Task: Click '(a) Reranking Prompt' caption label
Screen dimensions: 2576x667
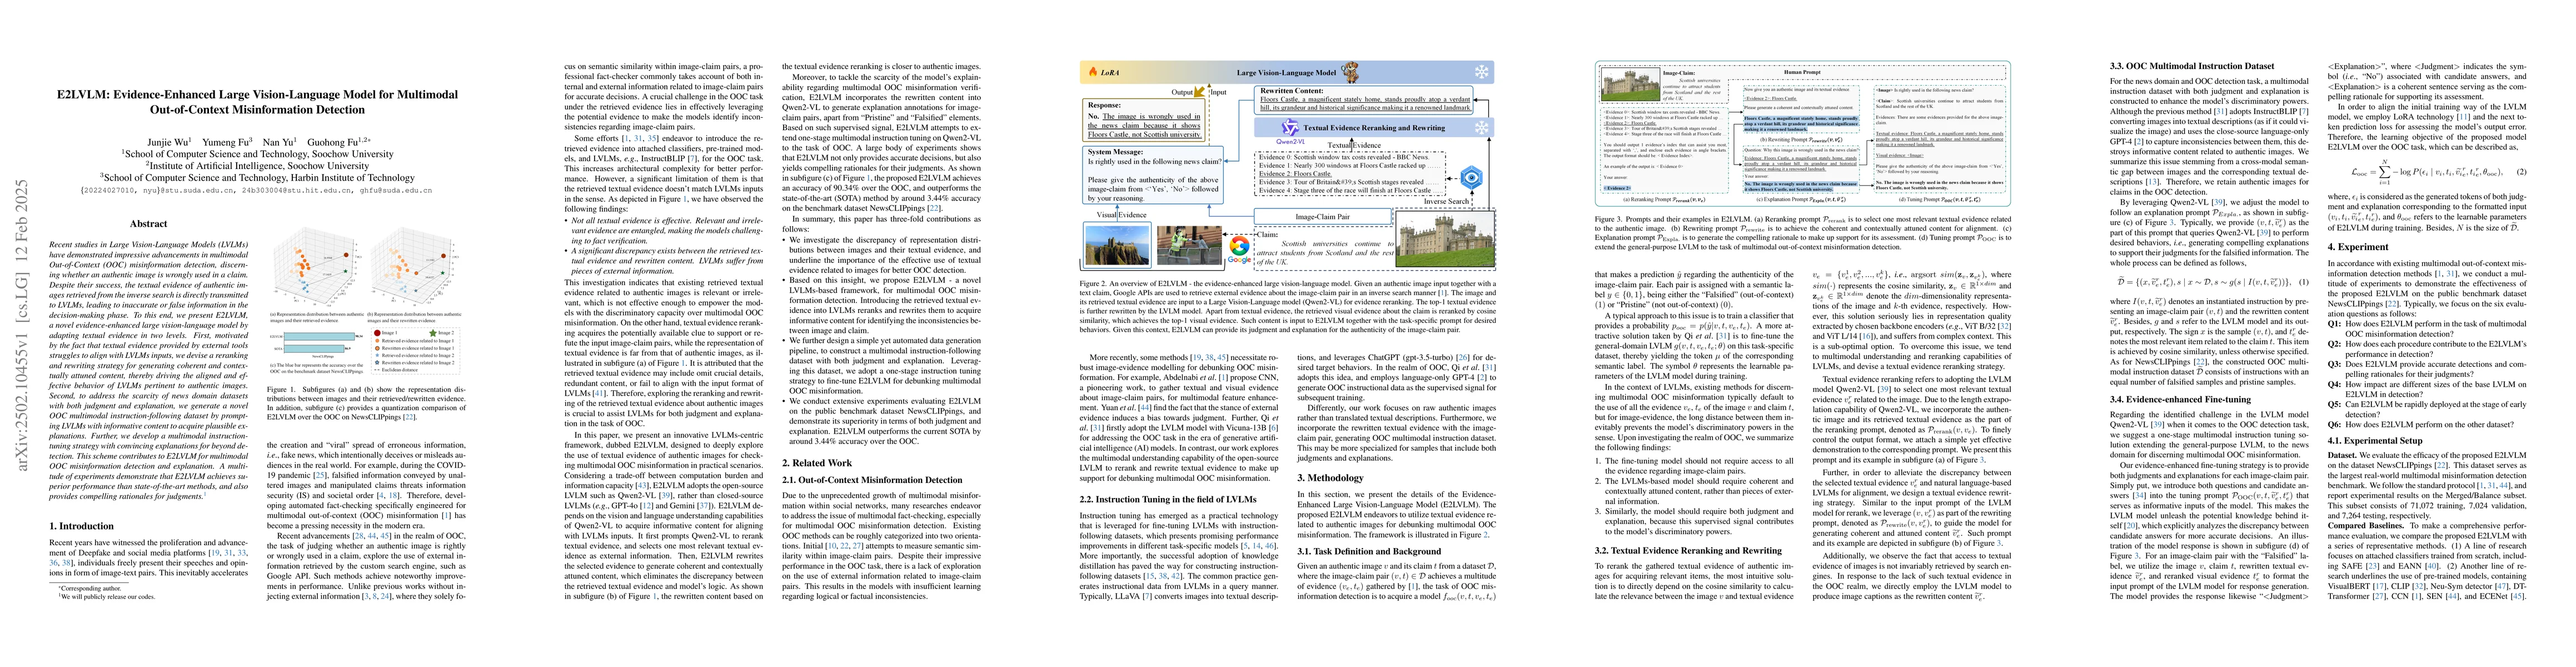Action: [1664, 200]
